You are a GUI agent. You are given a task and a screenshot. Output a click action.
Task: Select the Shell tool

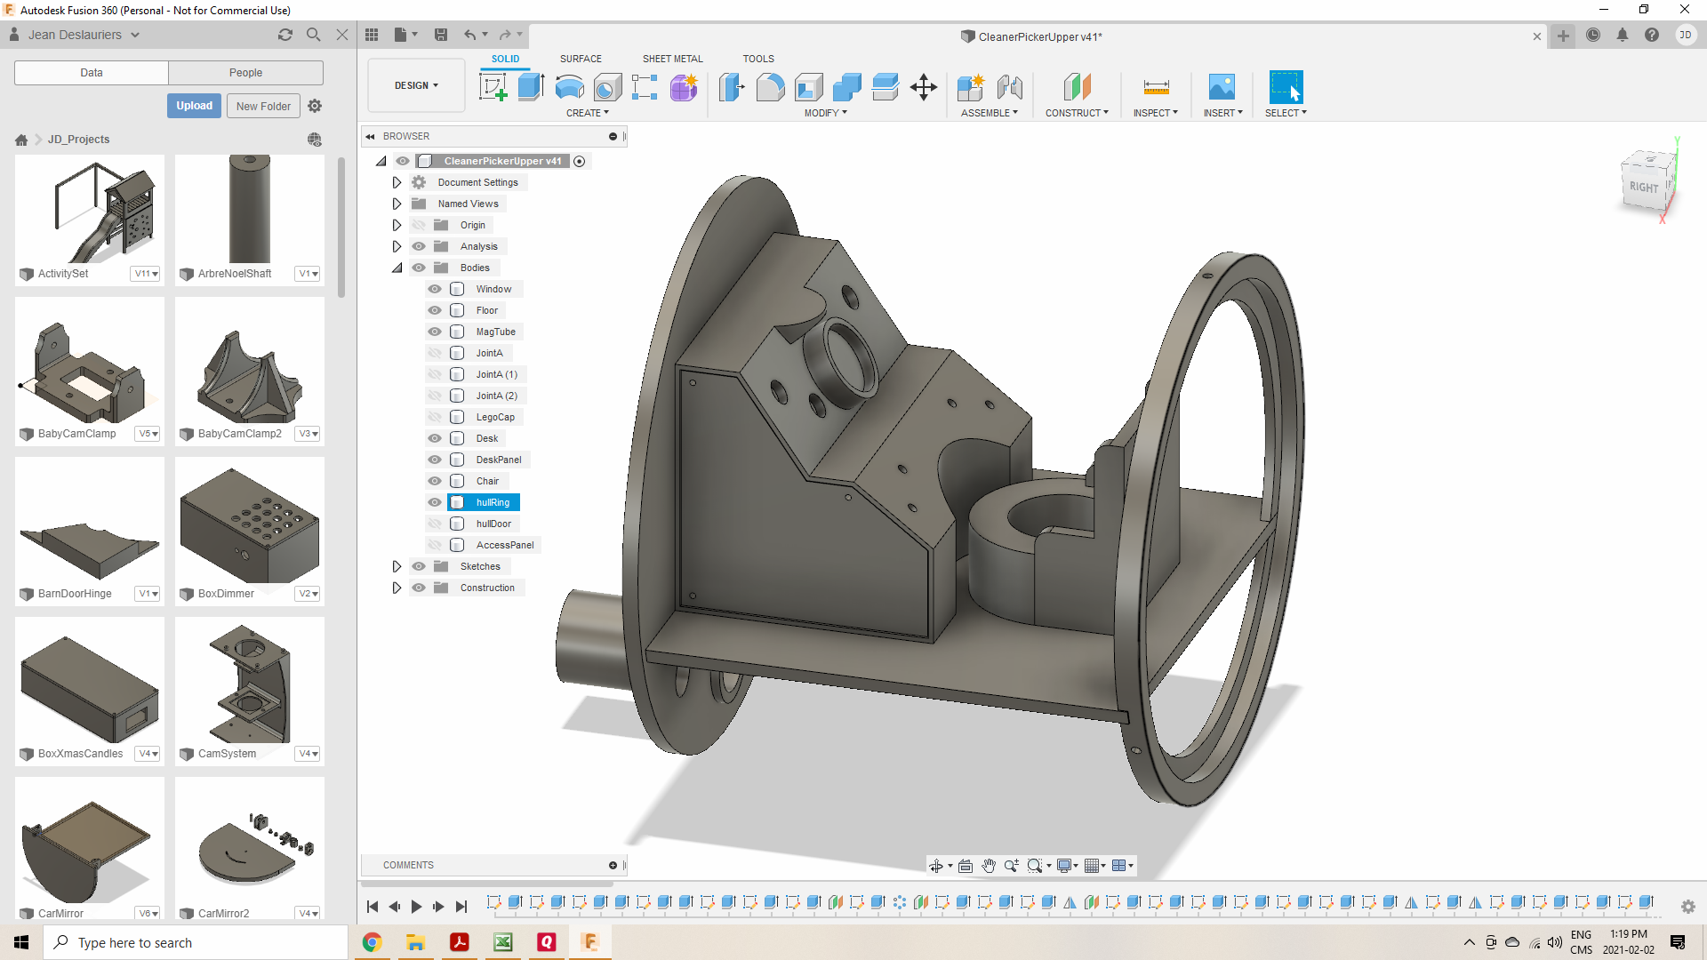tap(808, 87)
